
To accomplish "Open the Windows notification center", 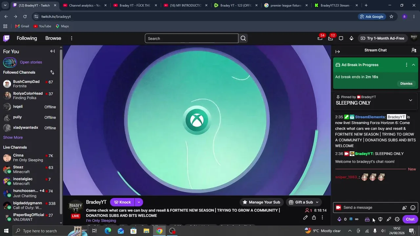I will tap(411, 231).
